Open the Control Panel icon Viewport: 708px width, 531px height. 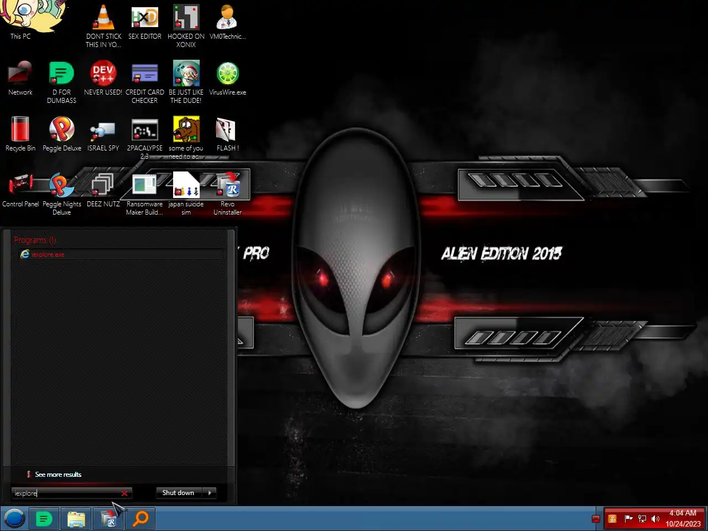click(x=20, y=190)
